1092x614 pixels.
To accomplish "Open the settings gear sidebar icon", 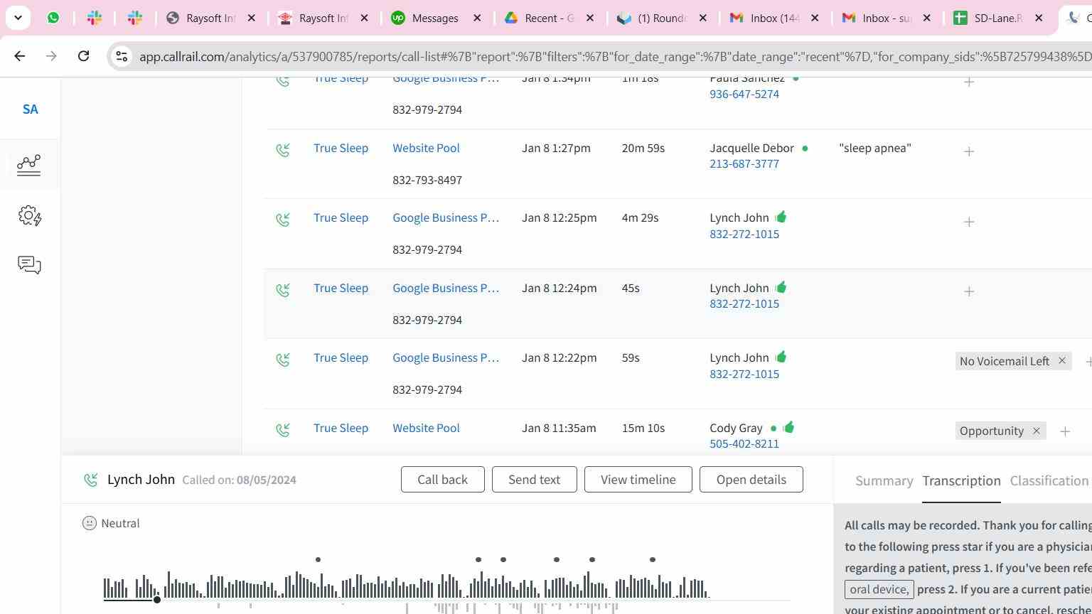I will 30,215.
